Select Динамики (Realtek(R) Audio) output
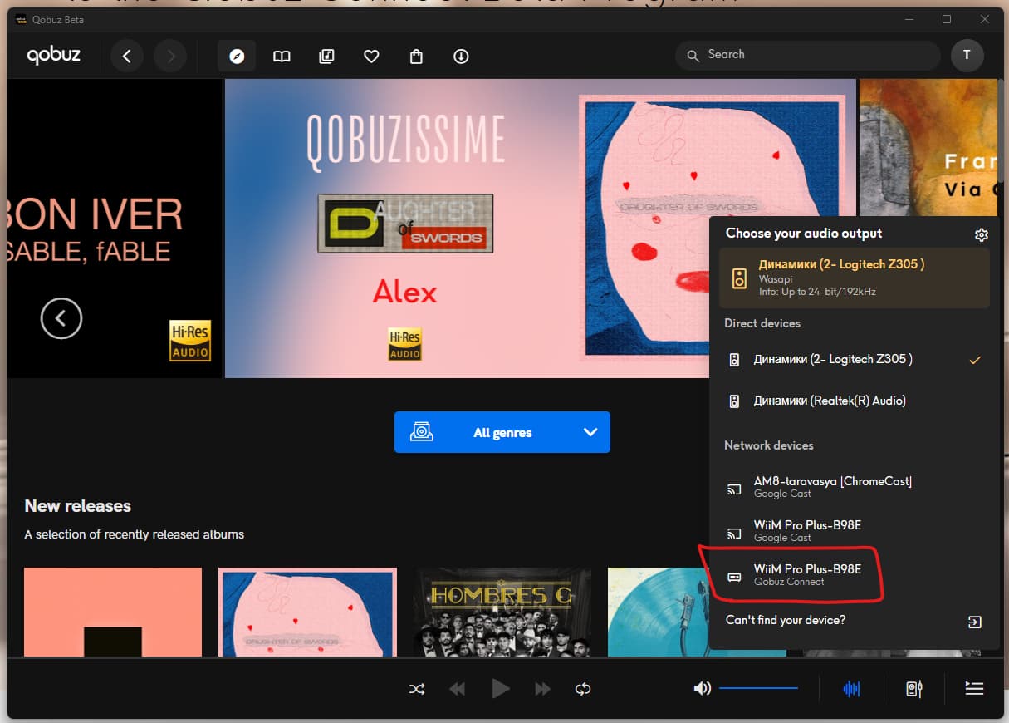The height and width of the screenshot is (723, 1009). 829,401
